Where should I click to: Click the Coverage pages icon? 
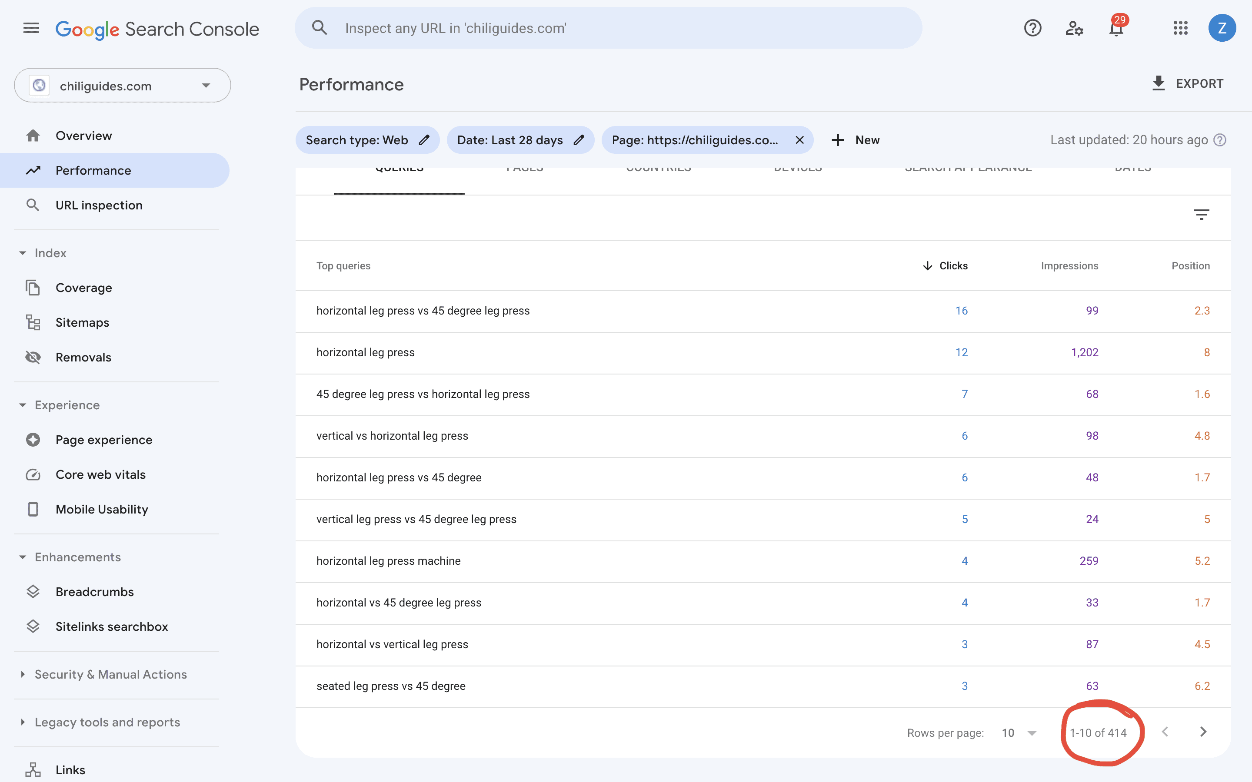click(33, 288)
